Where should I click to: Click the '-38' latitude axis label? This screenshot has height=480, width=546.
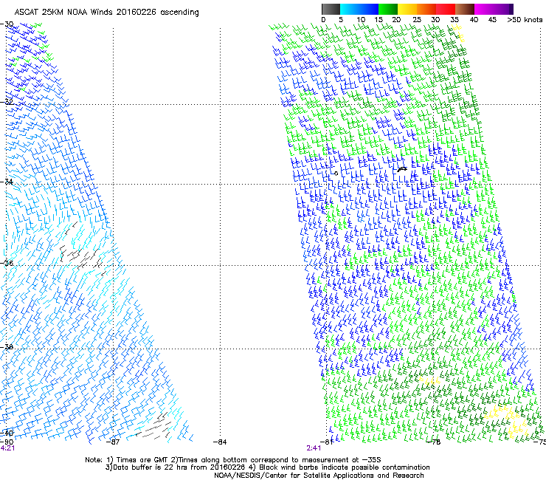(7, 347)
